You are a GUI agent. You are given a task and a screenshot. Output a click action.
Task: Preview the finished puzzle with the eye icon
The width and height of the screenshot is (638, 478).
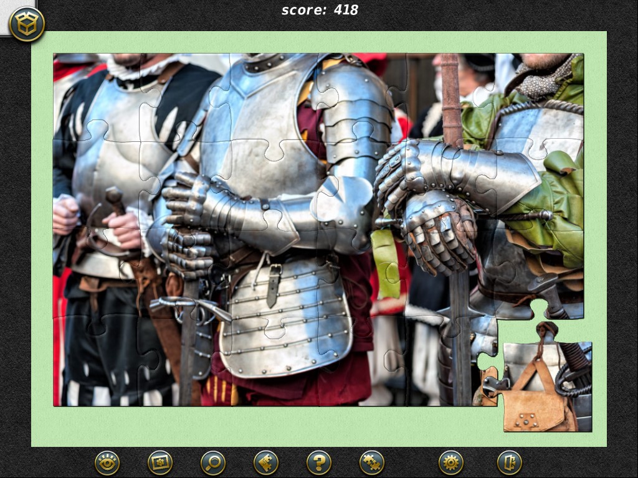coord(107,462)
